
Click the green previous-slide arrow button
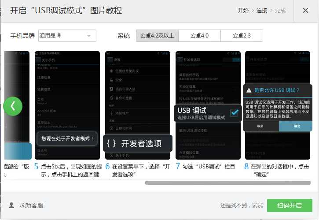(x=13, y=106)
